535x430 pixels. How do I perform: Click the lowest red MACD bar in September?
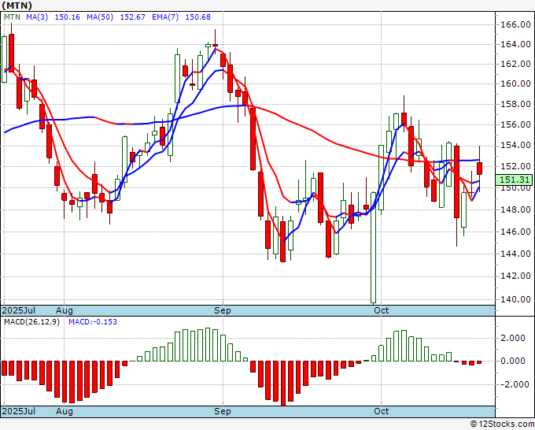click(283, 384)
